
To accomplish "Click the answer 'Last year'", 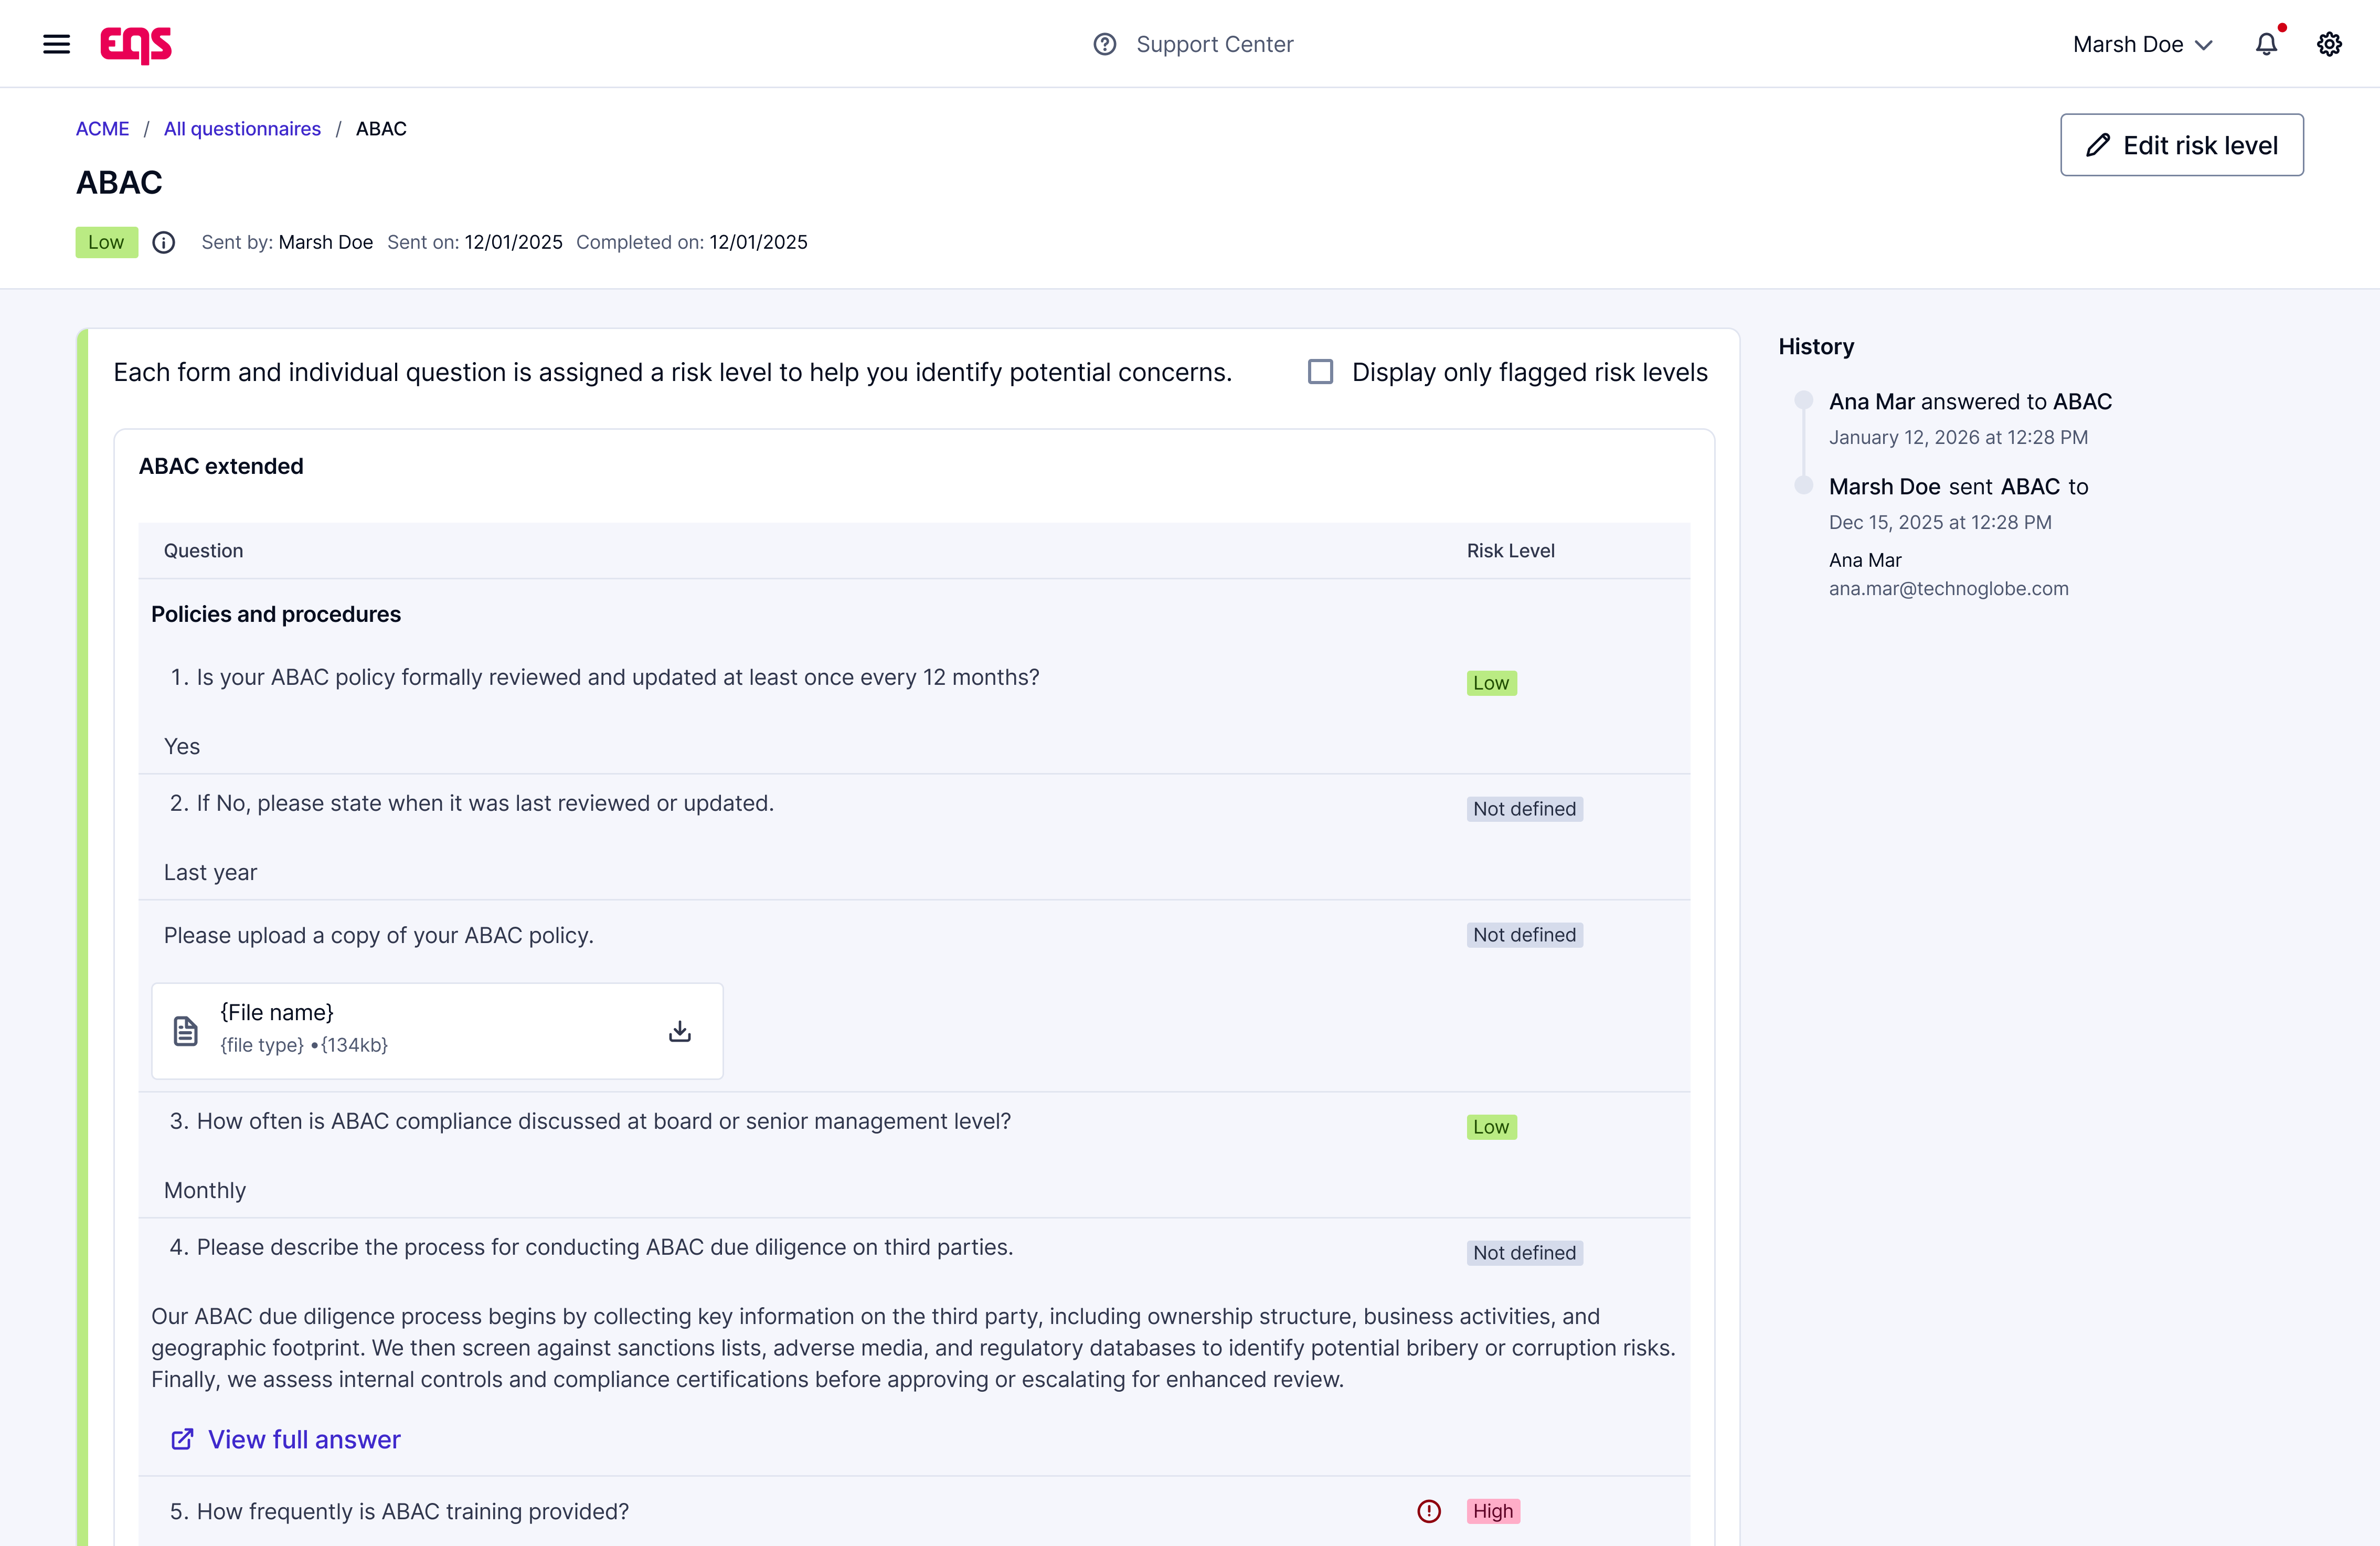I will tap(210, 872).
